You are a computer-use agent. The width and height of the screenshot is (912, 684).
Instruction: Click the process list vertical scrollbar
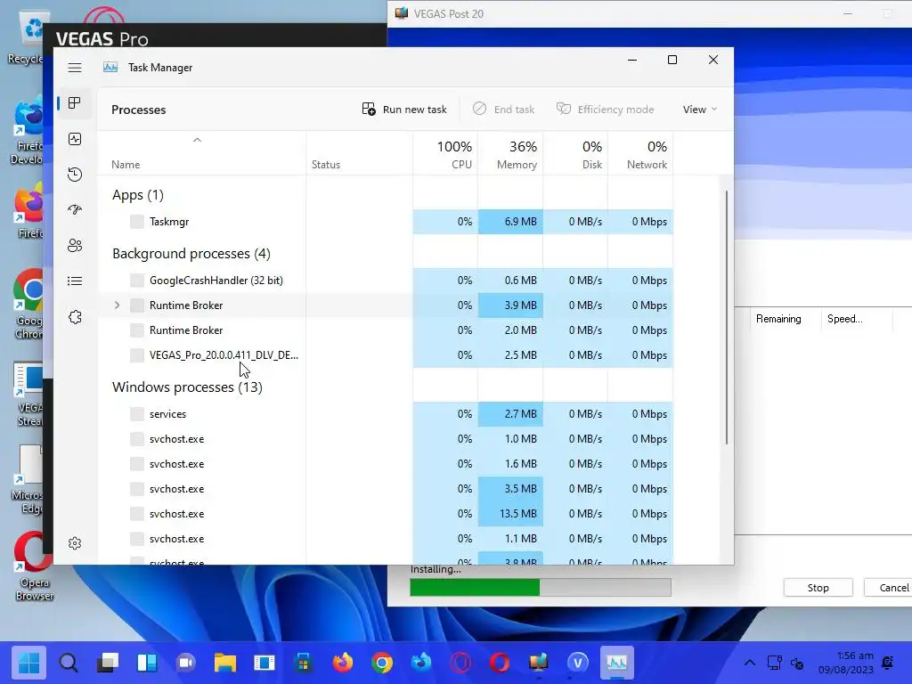point(727,318)
